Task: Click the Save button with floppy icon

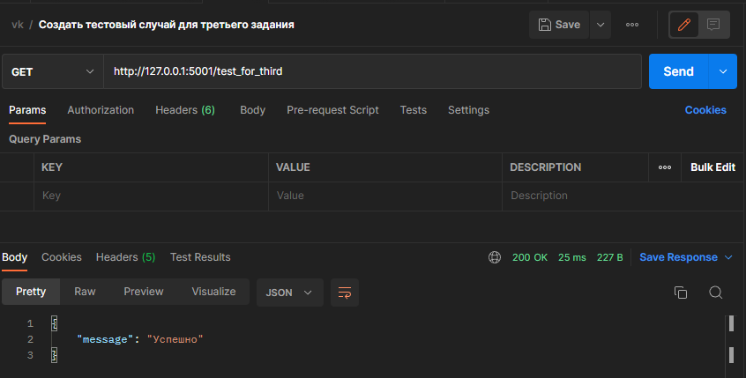Action: click(559, 25)
